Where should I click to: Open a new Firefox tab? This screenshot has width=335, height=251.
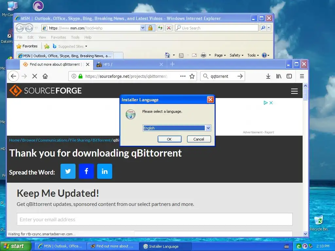172,64
